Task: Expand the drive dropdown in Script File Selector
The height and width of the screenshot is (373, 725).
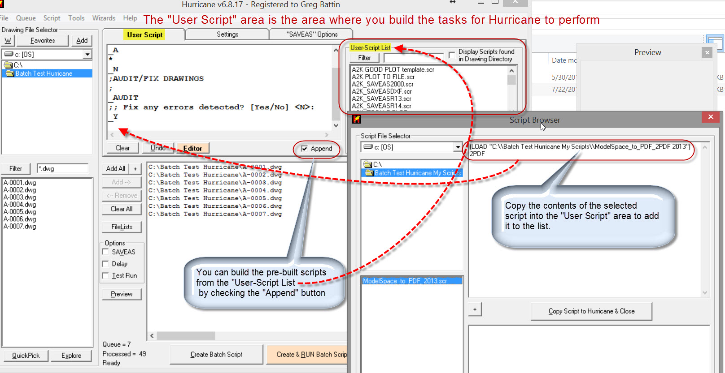Action: point(458,147)
